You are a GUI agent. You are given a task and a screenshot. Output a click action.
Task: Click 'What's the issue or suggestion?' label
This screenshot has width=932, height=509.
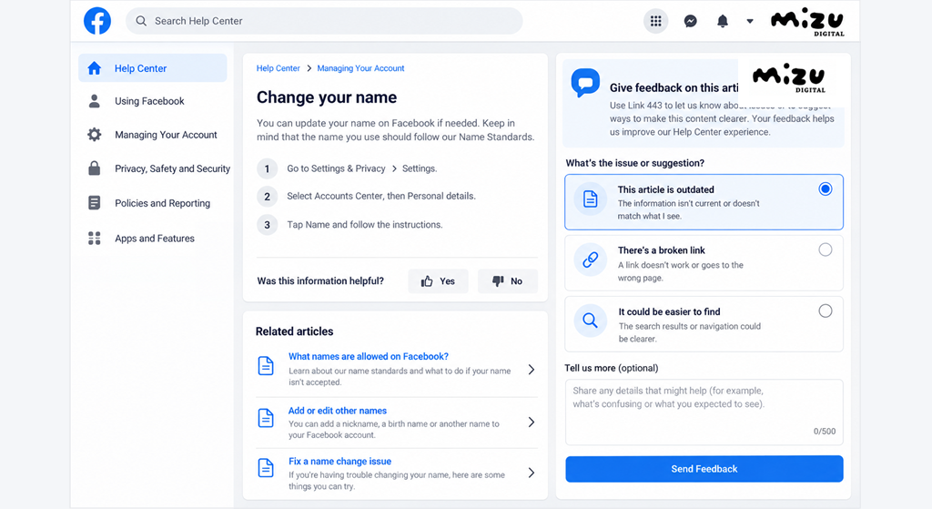tap(635, 163)
